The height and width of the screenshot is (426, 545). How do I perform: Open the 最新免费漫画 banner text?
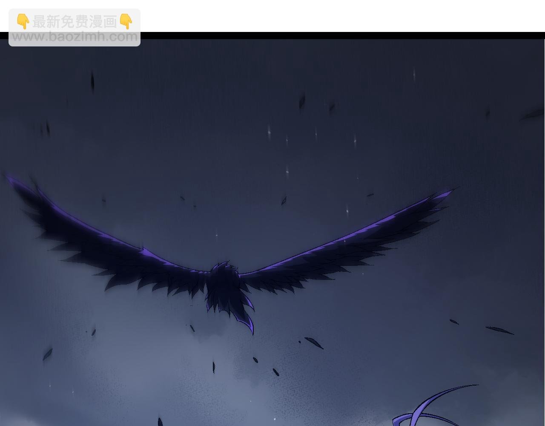(x=75, y=21)
